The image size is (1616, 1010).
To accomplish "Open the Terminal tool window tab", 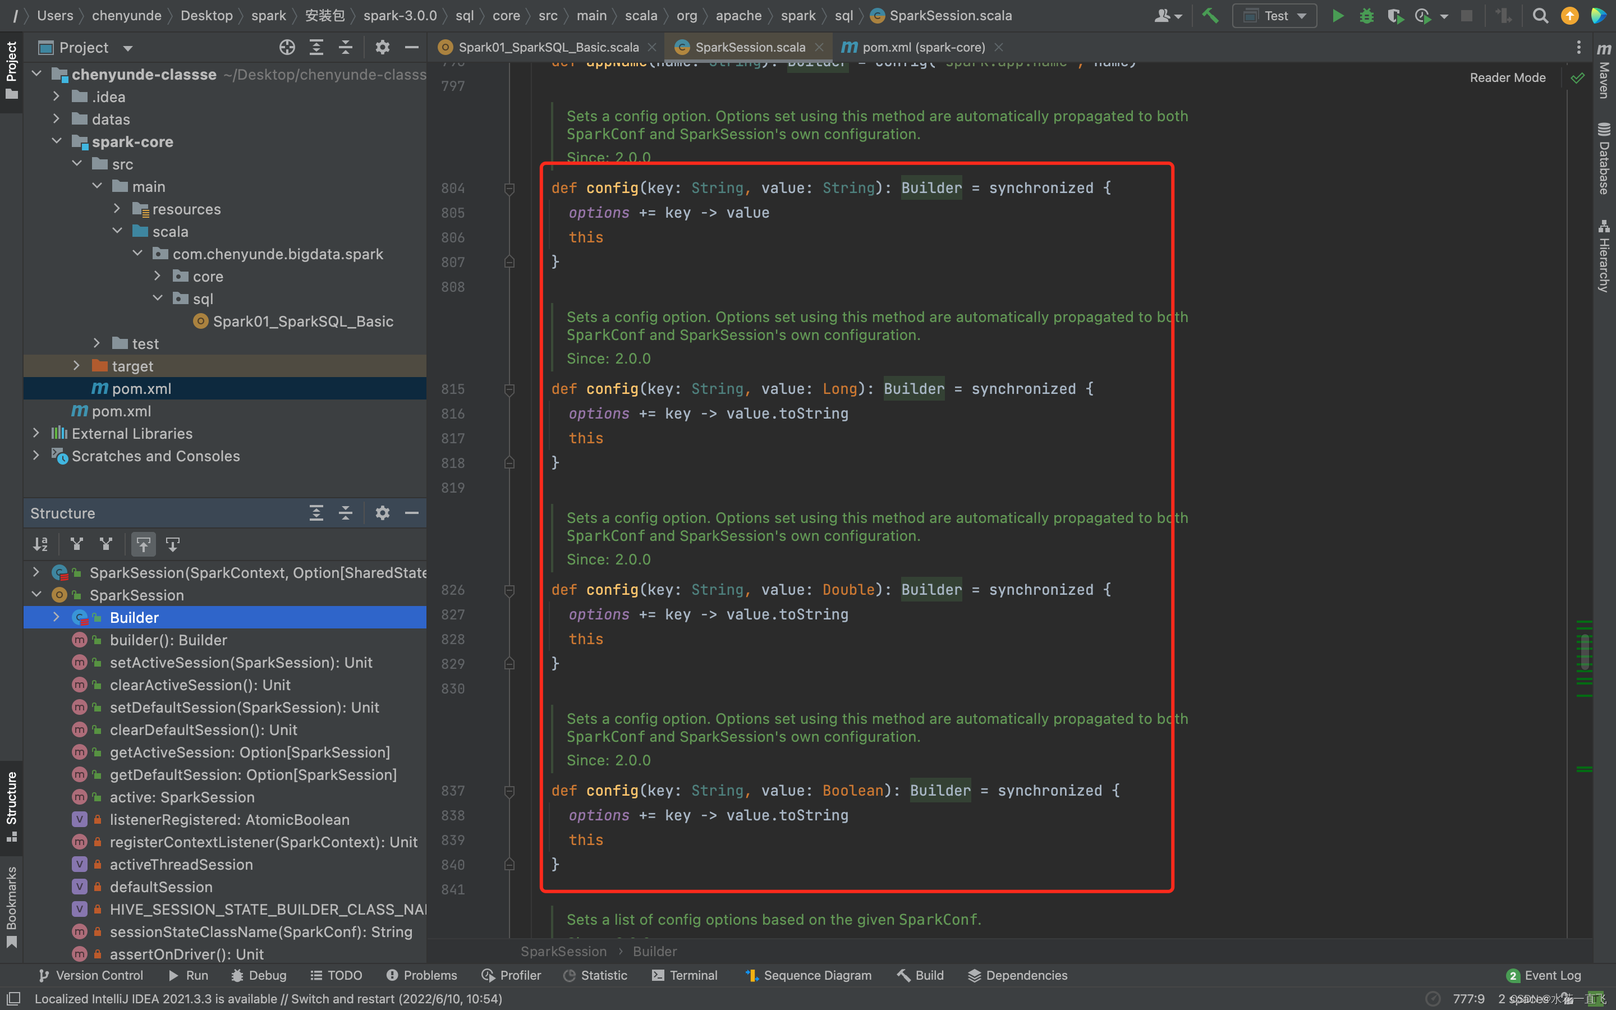I will click(x=685, y=975).
